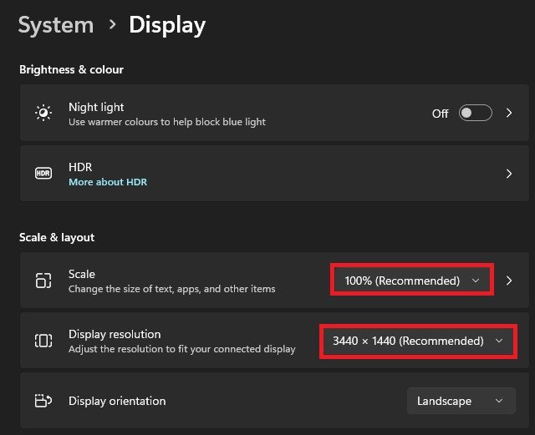Expand the Scale 100% dropdown
This screenshot has width=535, height=435.
(x=413, y=281)
